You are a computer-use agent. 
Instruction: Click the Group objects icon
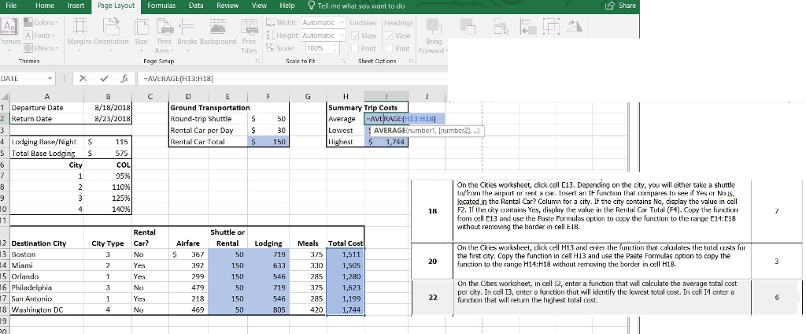[x=550, y=26]
